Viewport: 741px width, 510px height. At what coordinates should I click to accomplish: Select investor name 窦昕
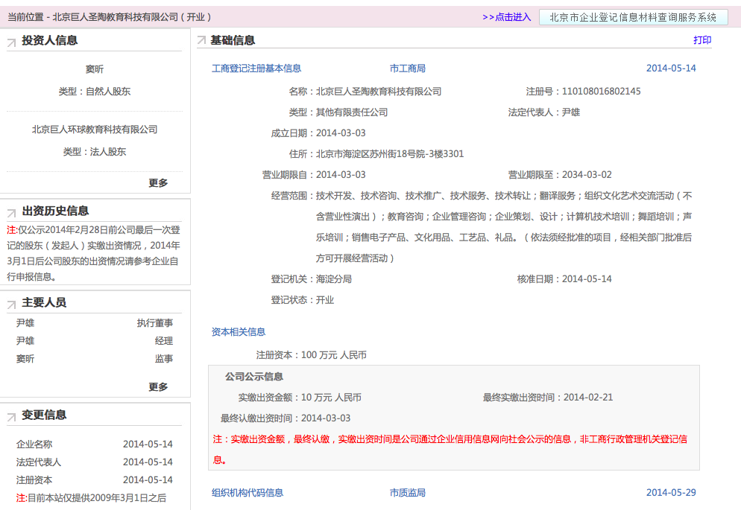[95, 69]
